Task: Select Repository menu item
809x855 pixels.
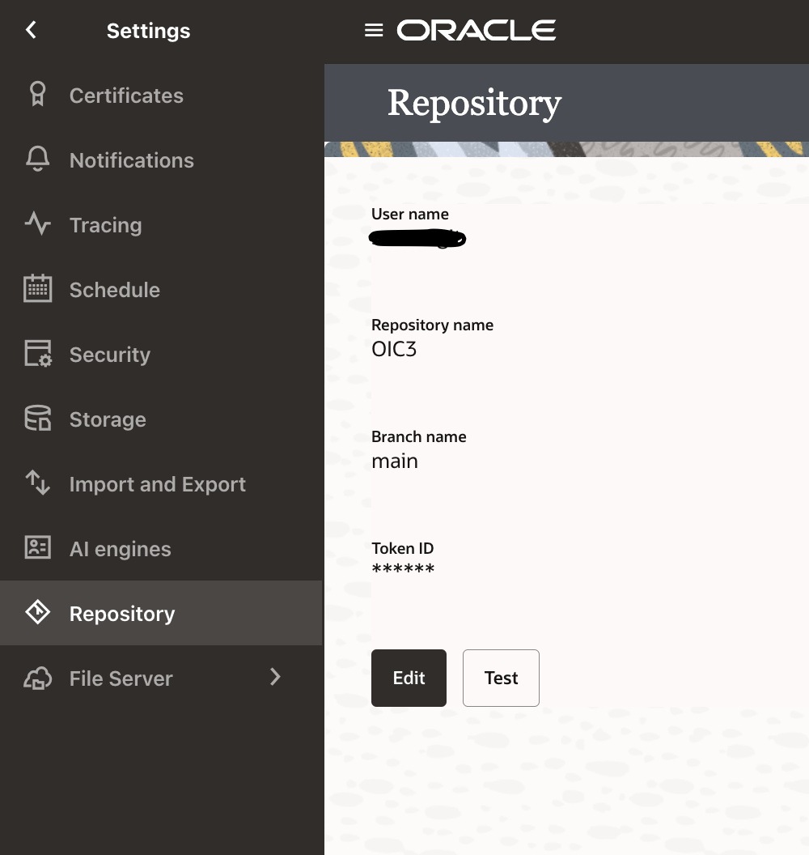Action: point(161,613)
